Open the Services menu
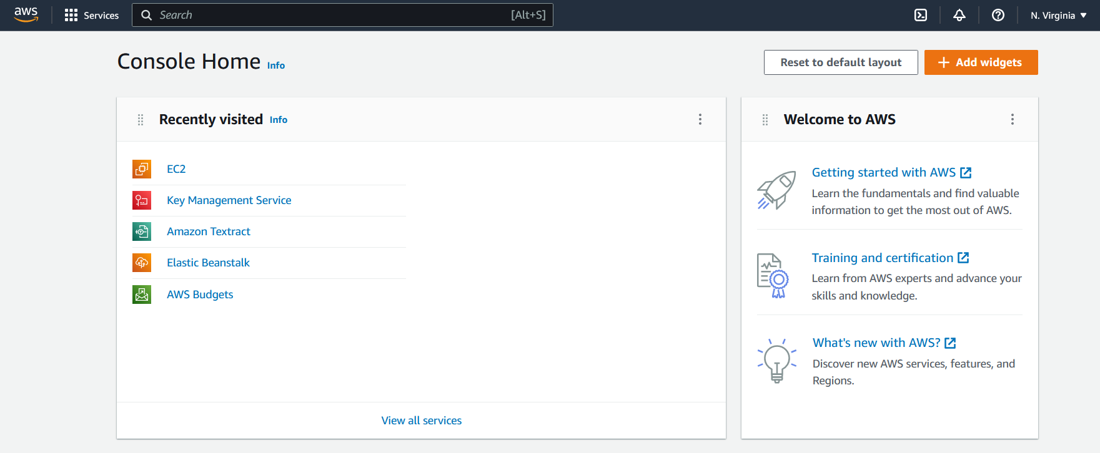Screen dimensions: 1100x453 (92, 14)
